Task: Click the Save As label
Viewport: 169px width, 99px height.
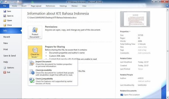Action: point(10,16)
